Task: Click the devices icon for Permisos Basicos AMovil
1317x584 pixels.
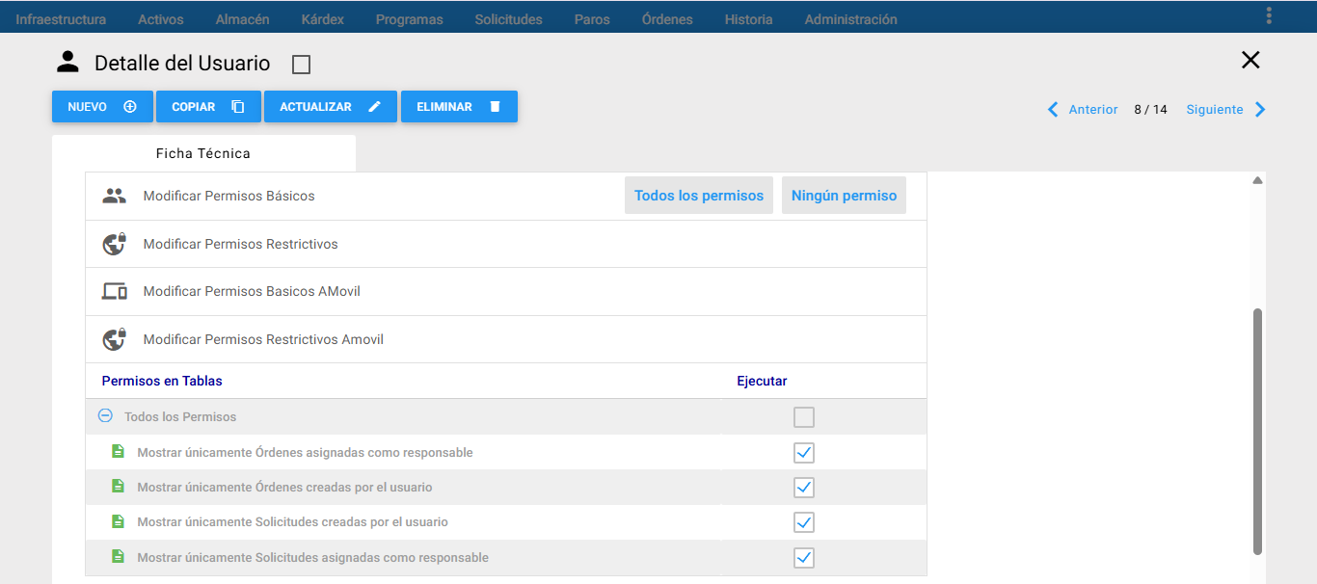Action: (x=114, y=291)
